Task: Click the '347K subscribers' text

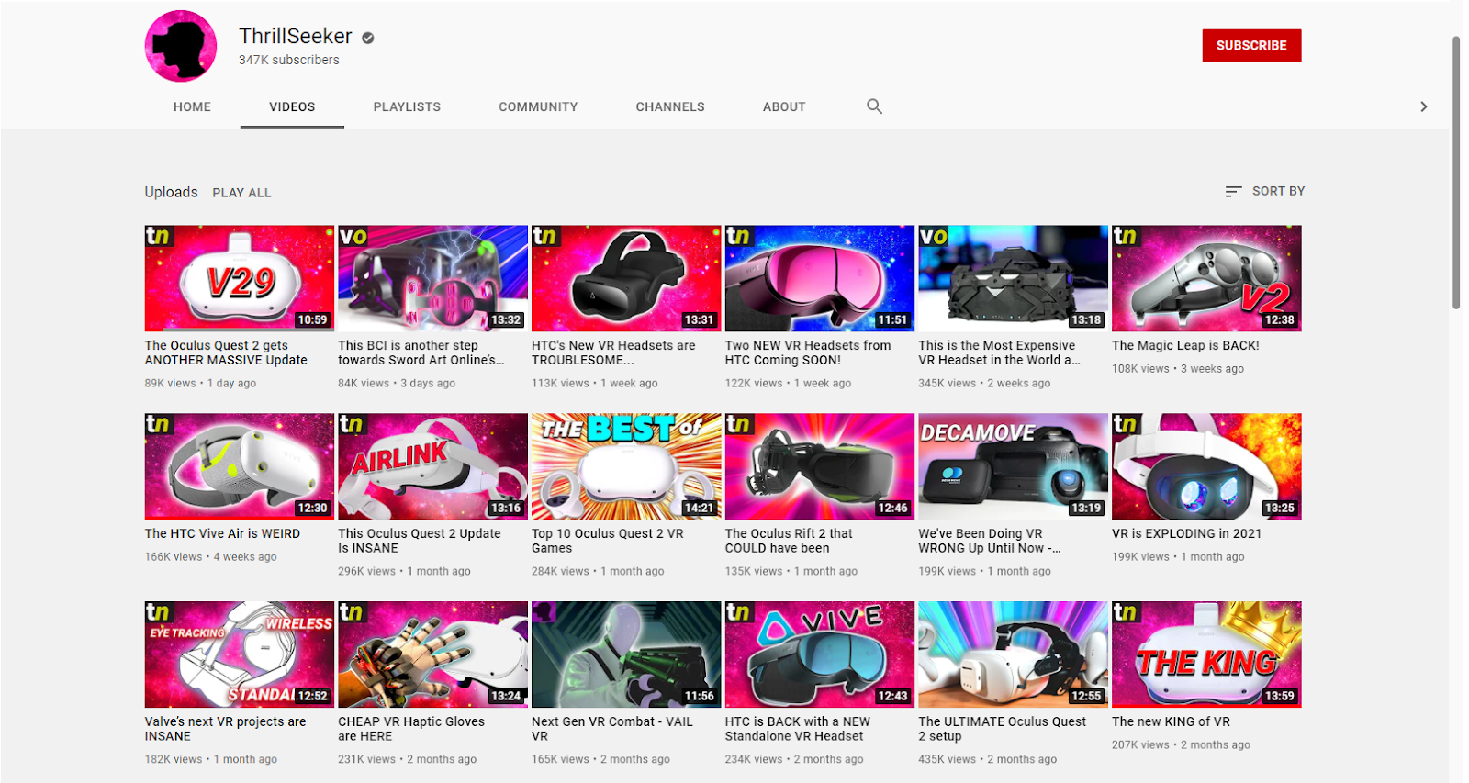Action: pos(289,60)
